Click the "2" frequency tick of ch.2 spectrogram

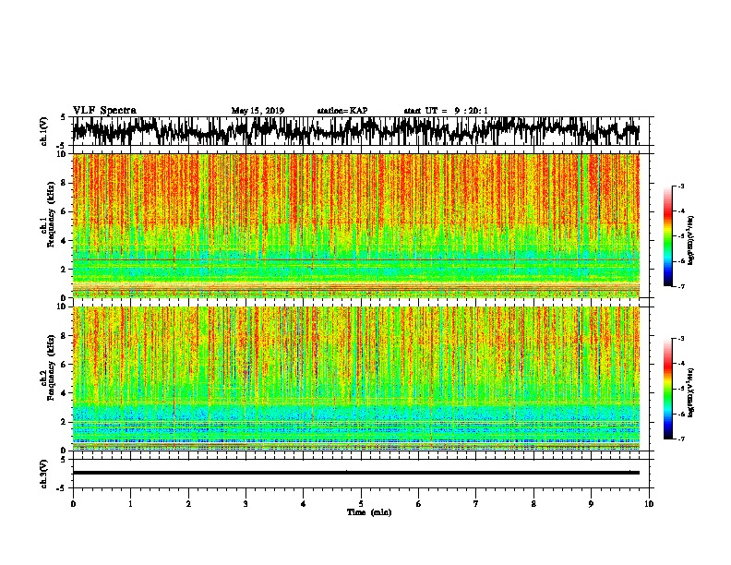click(x=66, y=422)
